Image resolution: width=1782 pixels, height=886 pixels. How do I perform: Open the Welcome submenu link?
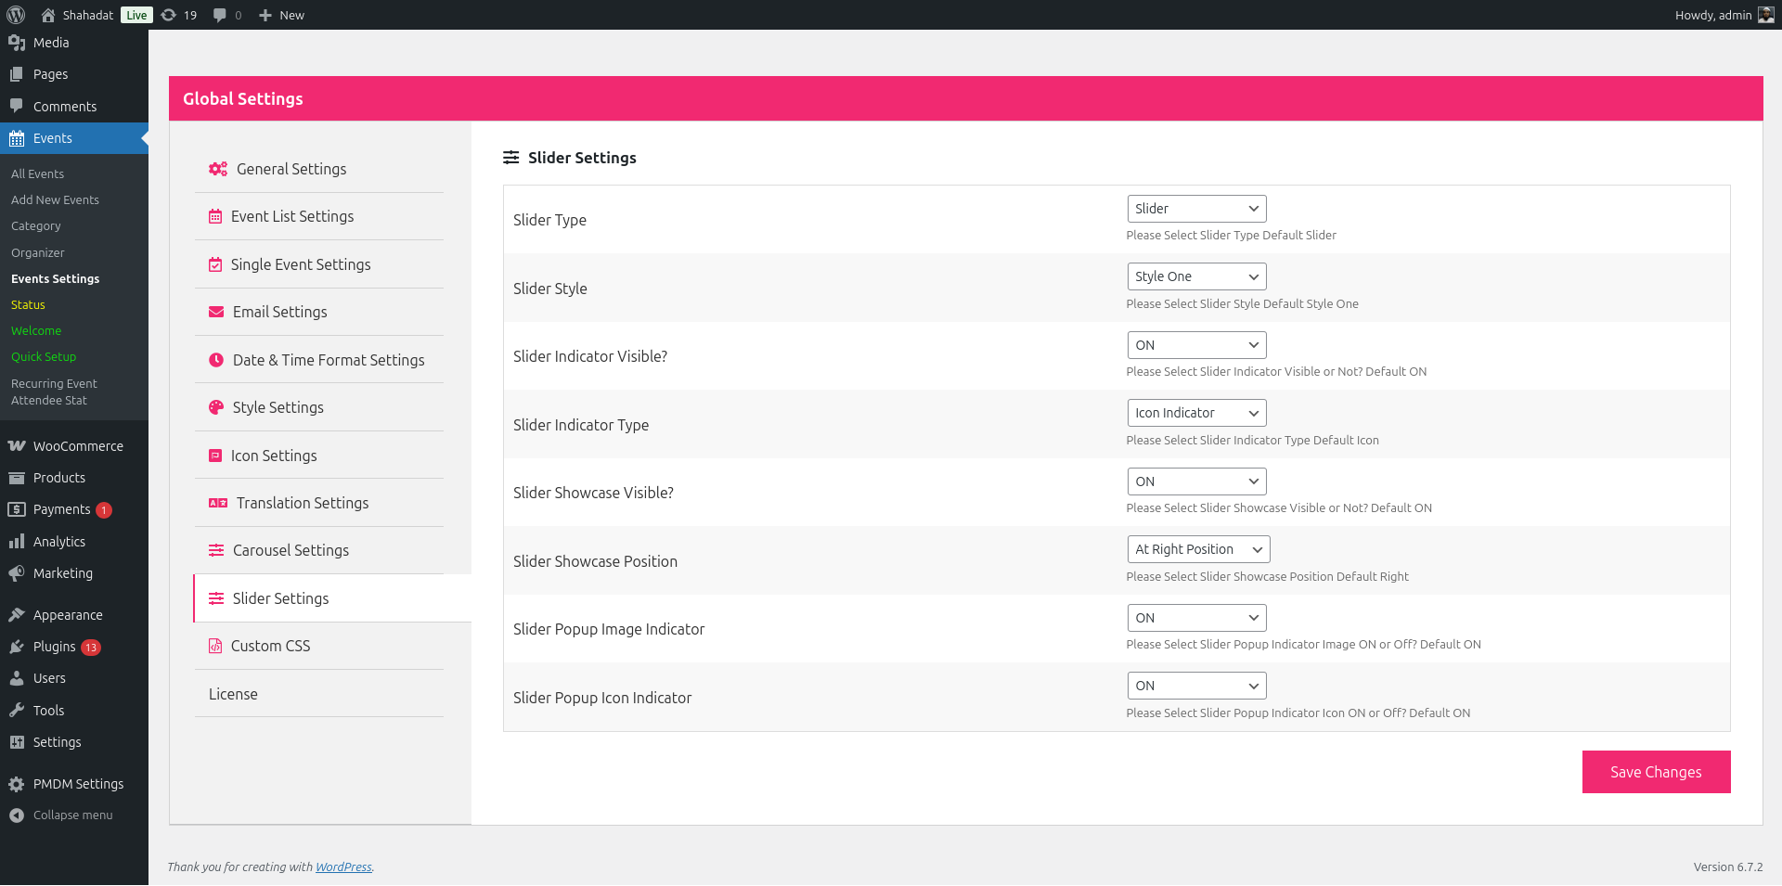36,330
